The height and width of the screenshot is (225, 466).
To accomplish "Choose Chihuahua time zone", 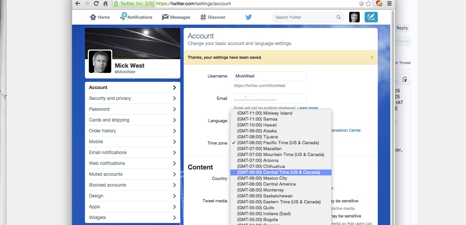I will point(281,166).
